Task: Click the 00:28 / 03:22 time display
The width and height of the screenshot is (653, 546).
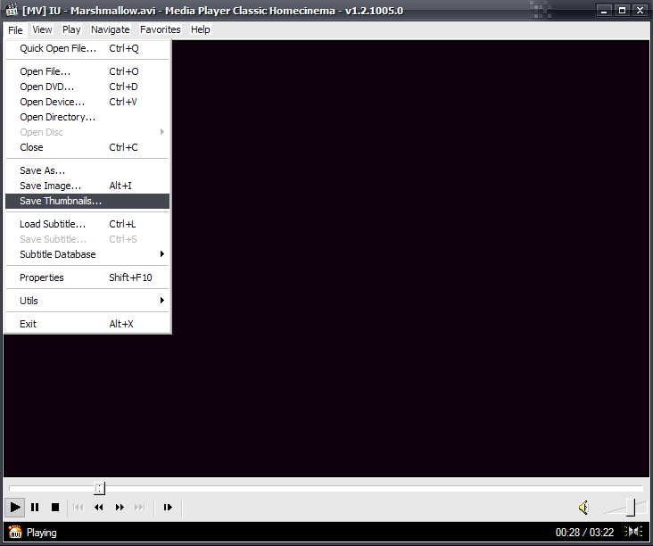Action: coord(584,533)
